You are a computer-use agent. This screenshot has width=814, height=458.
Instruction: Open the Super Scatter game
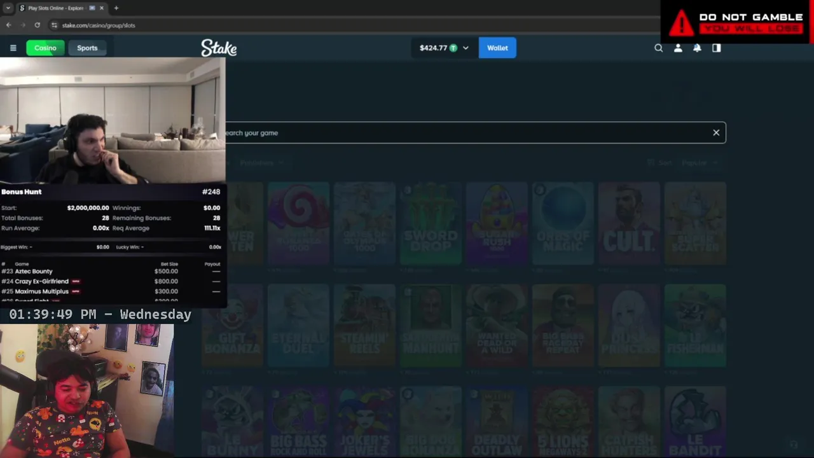click(x=695, y=223)
